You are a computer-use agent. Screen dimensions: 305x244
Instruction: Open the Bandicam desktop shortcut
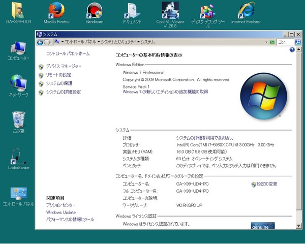point(95,13)
